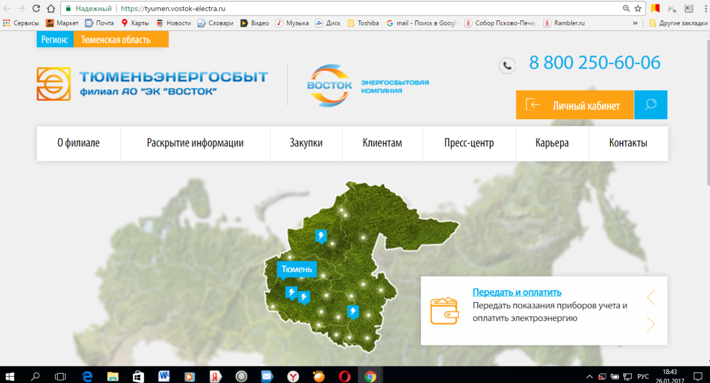The height and width of the screenshot is (383, 710).
Task: Open the Тюменская область region selector
Action: click(x=121, y=39)
